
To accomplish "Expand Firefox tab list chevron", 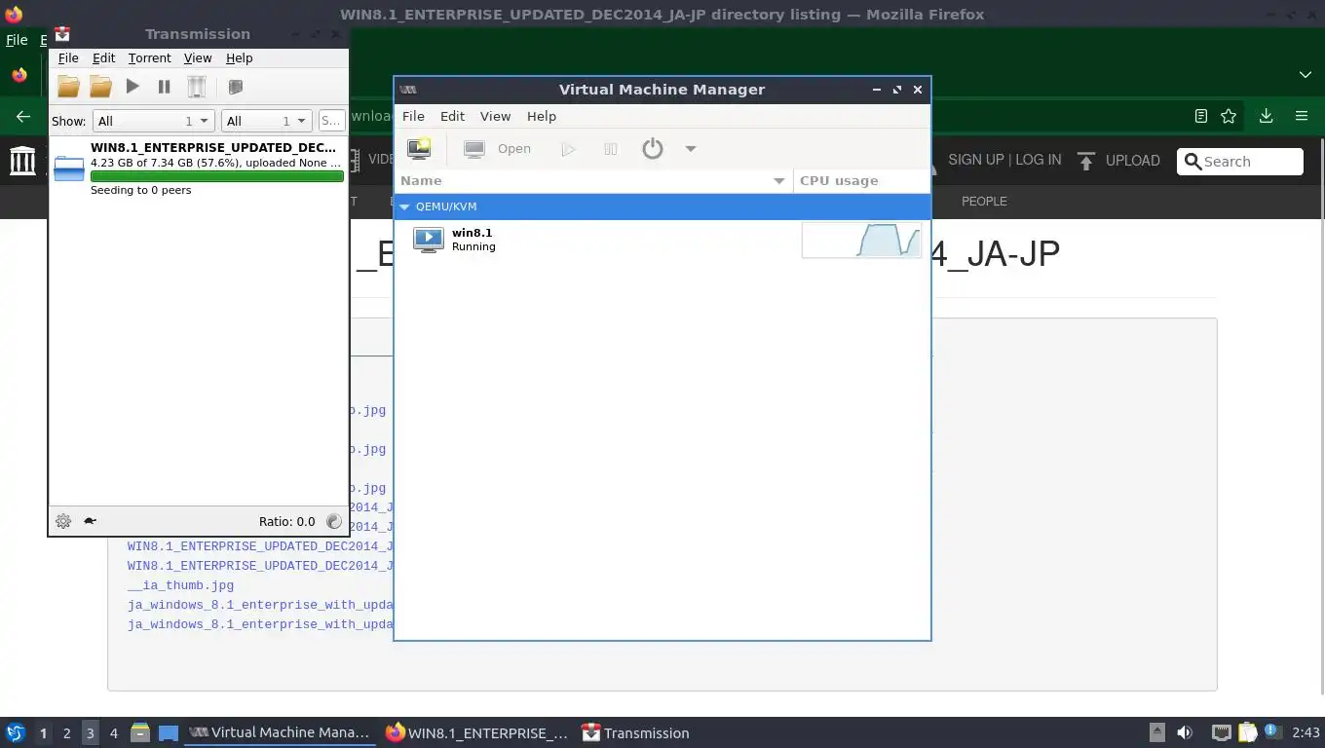I will point(1306,75).
